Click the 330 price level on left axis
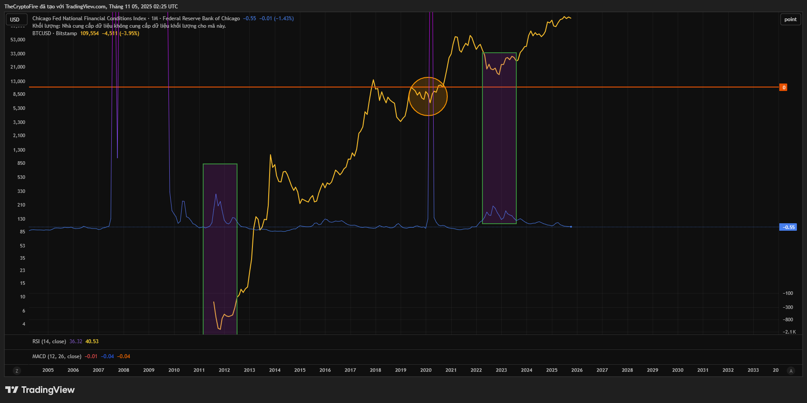Image resolution: width=807 pixels, height=403 pixels. [21, 191]
